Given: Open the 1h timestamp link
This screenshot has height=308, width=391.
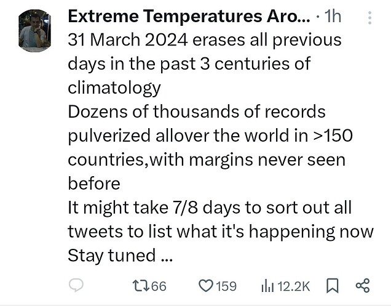Looking at the screenshot, I should pyautogui.click(x=333, y=17).
